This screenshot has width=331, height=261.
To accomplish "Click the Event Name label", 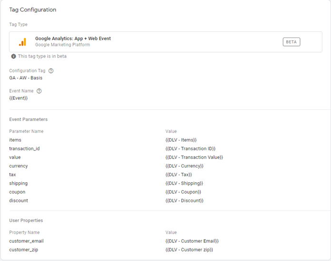I will (21, 91).
